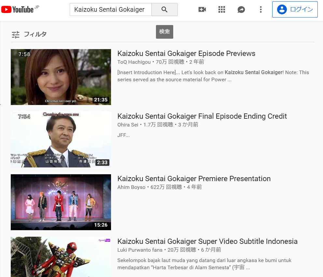Click the magnifier search button
The height and width of the screenshot is (277, 323).
164,9
